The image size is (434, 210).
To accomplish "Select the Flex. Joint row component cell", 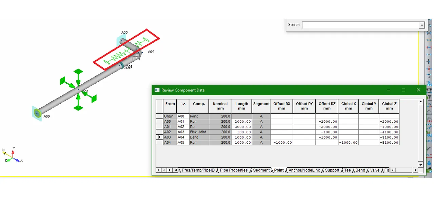I will 199,132.
